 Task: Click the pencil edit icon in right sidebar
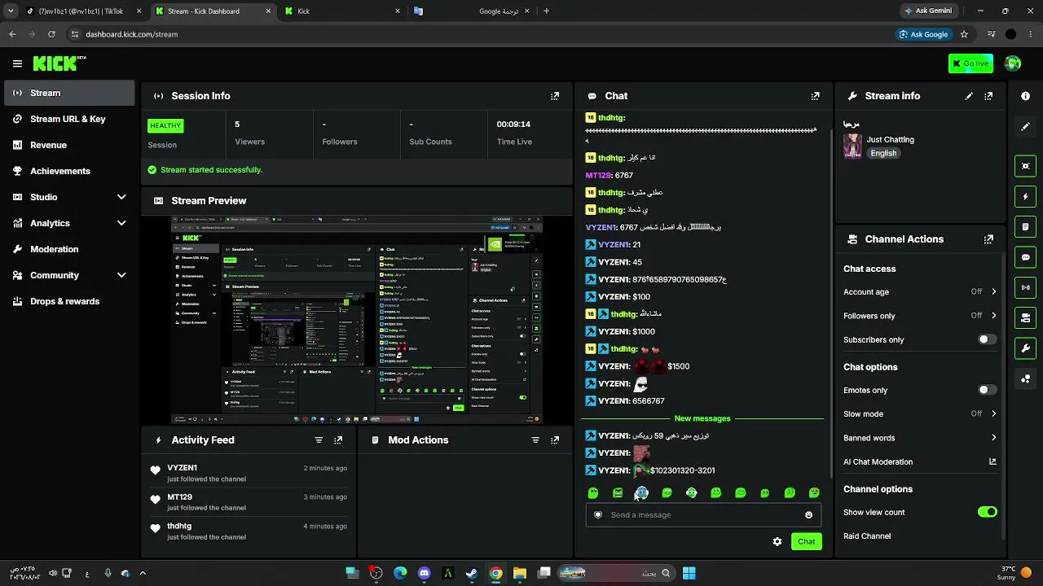point(1025,127)
